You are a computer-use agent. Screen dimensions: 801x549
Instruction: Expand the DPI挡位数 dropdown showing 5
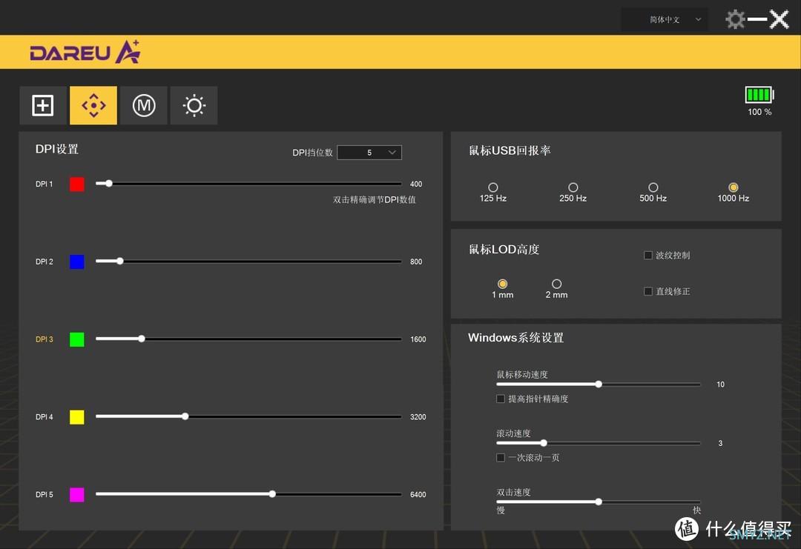coord(369,153)
